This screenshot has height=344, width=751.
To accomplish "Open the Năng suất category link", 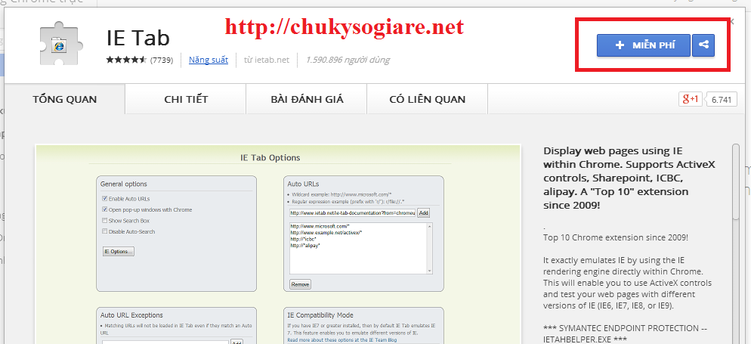I will point(209,60).
